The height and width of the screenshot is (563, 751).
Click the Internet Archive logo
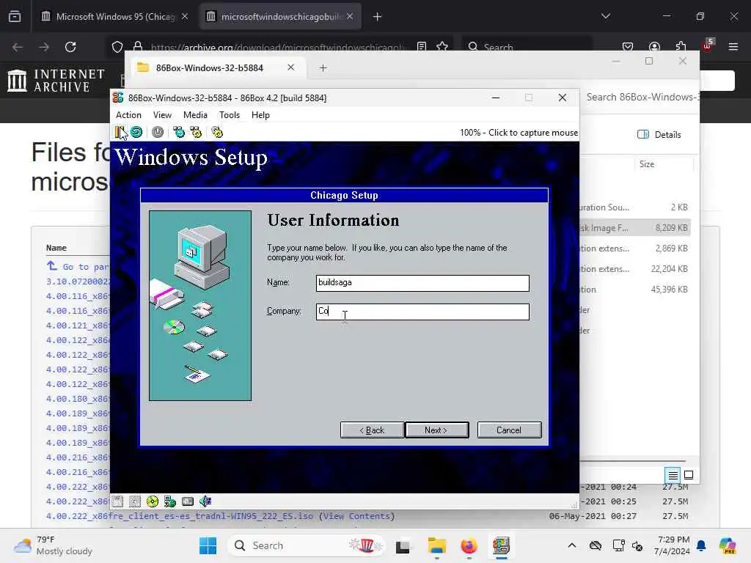pos(56,80)
